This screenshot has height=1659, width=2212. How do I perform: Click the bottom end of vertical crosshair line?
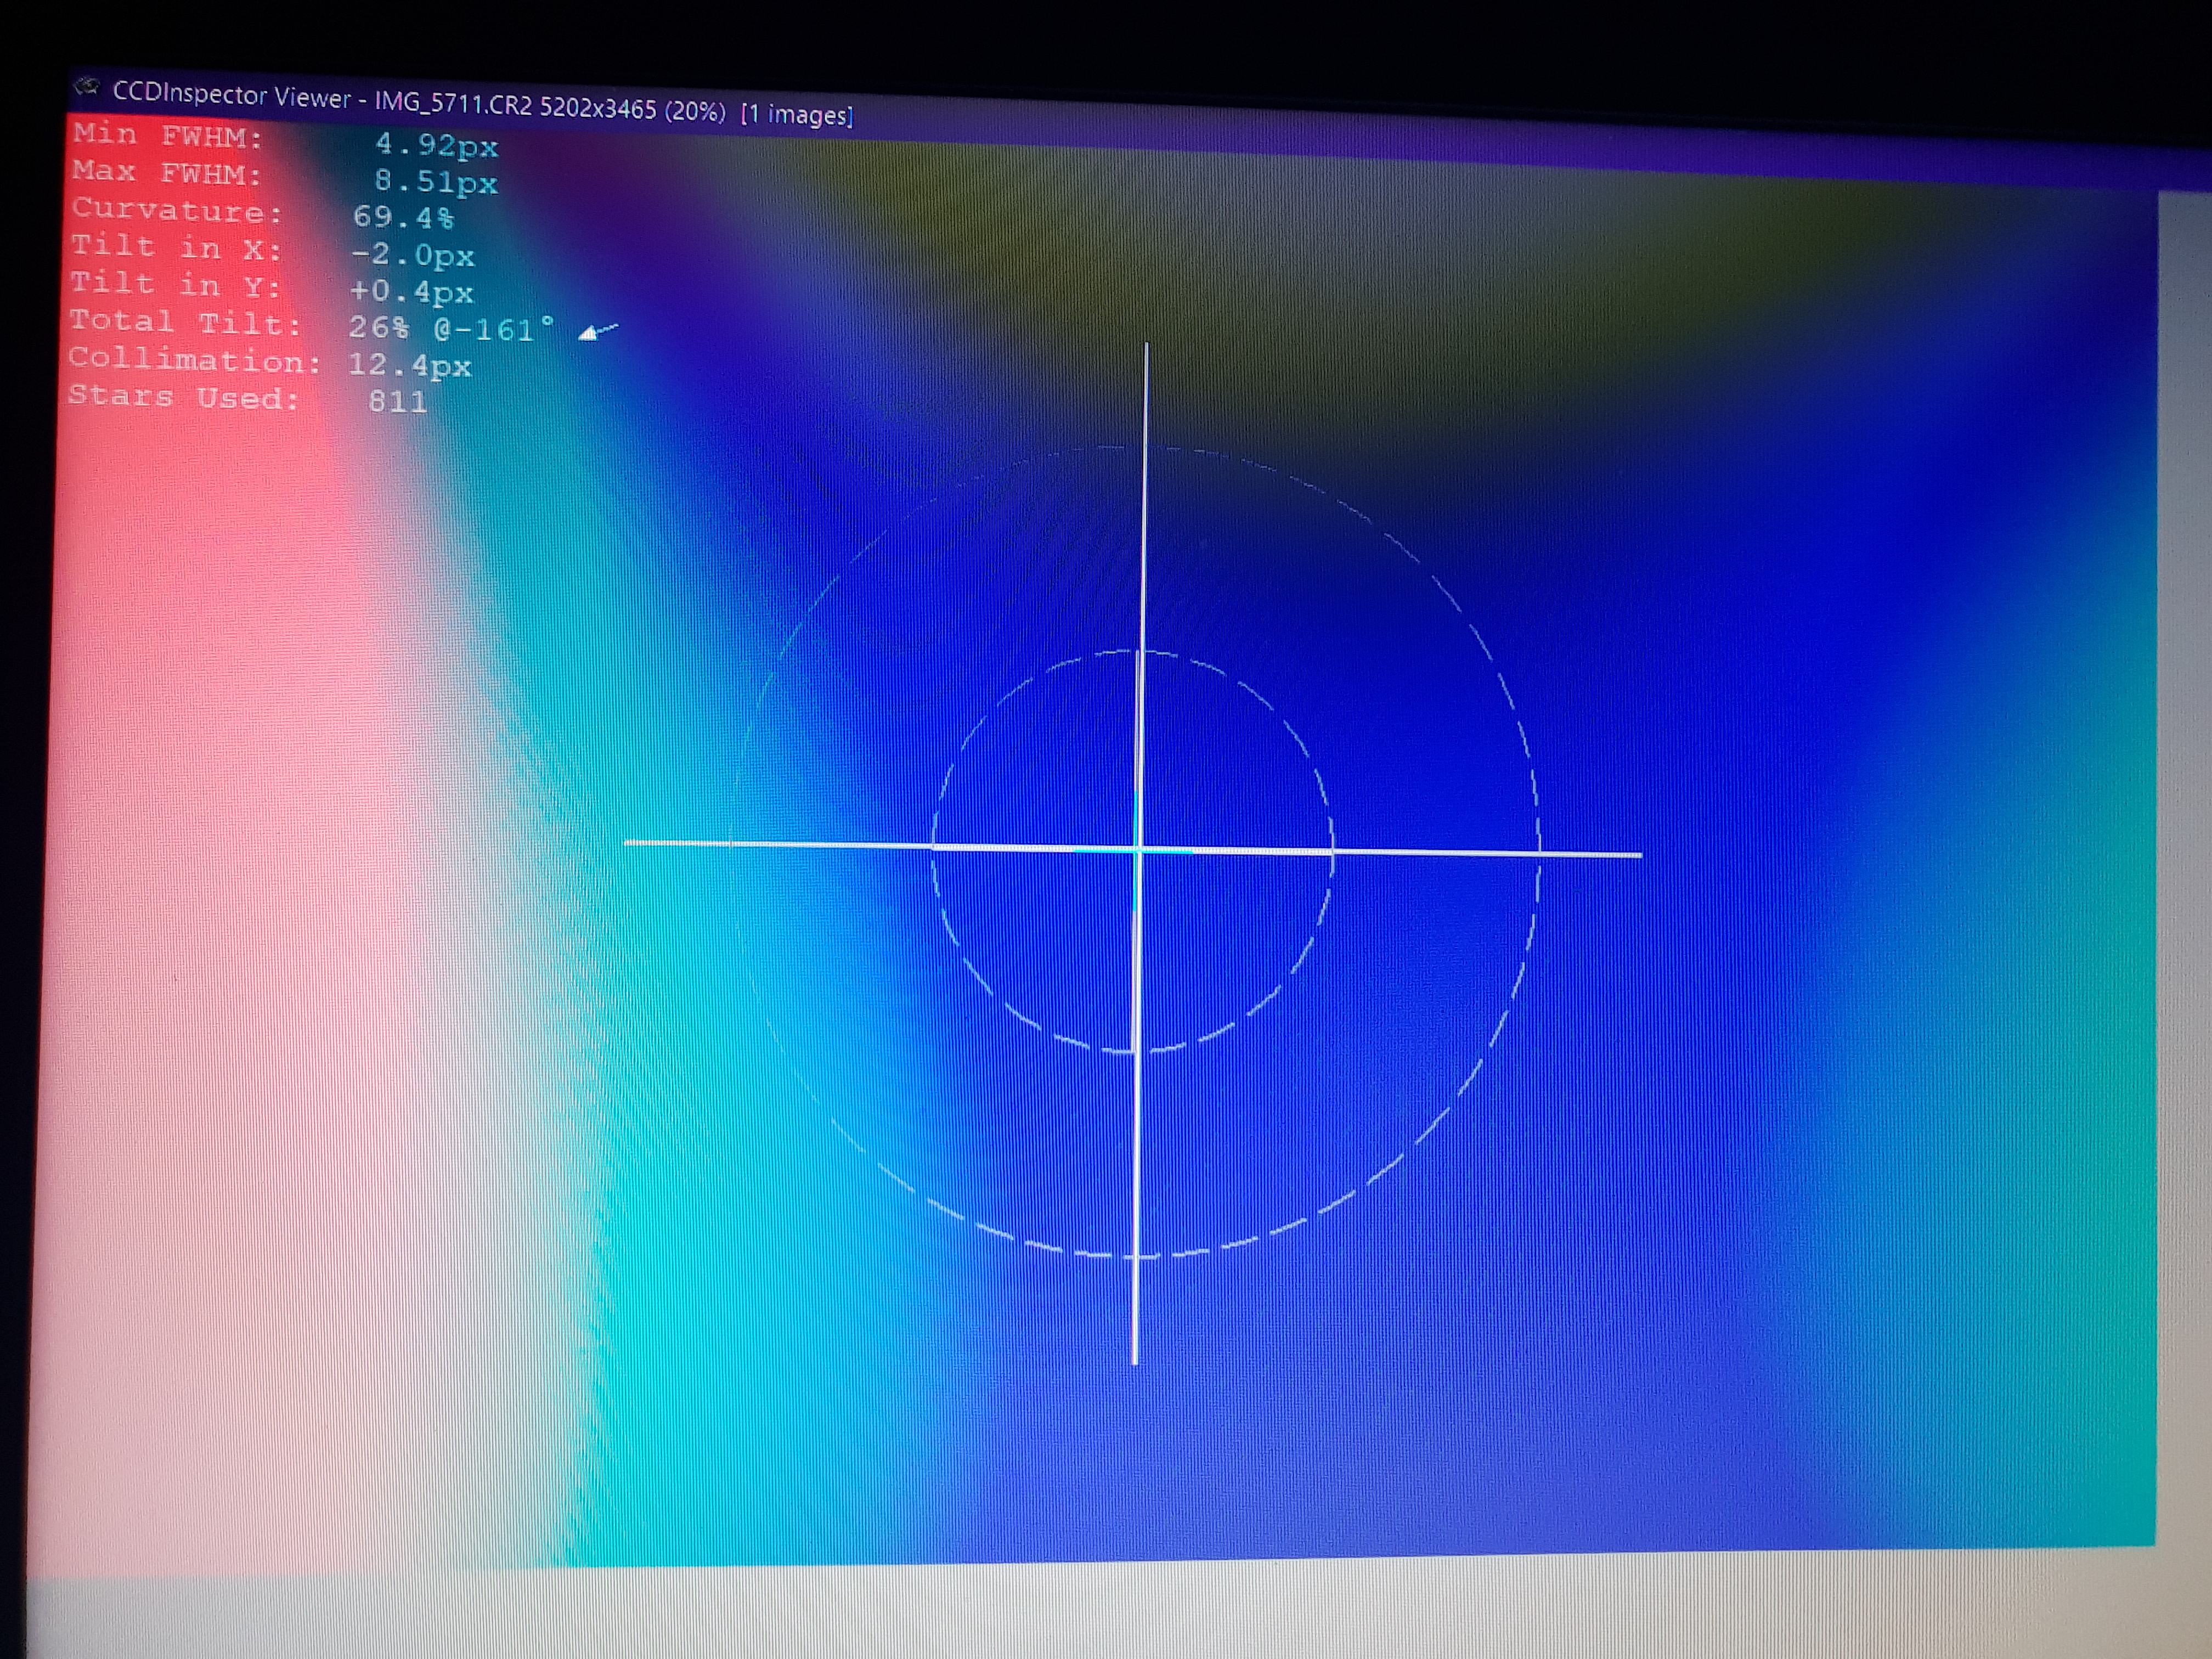(1134, 1361)
